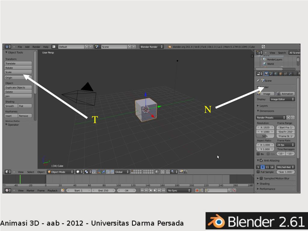Open the 3D View editor type icon

pyautogui.click(x=8, y=172)
